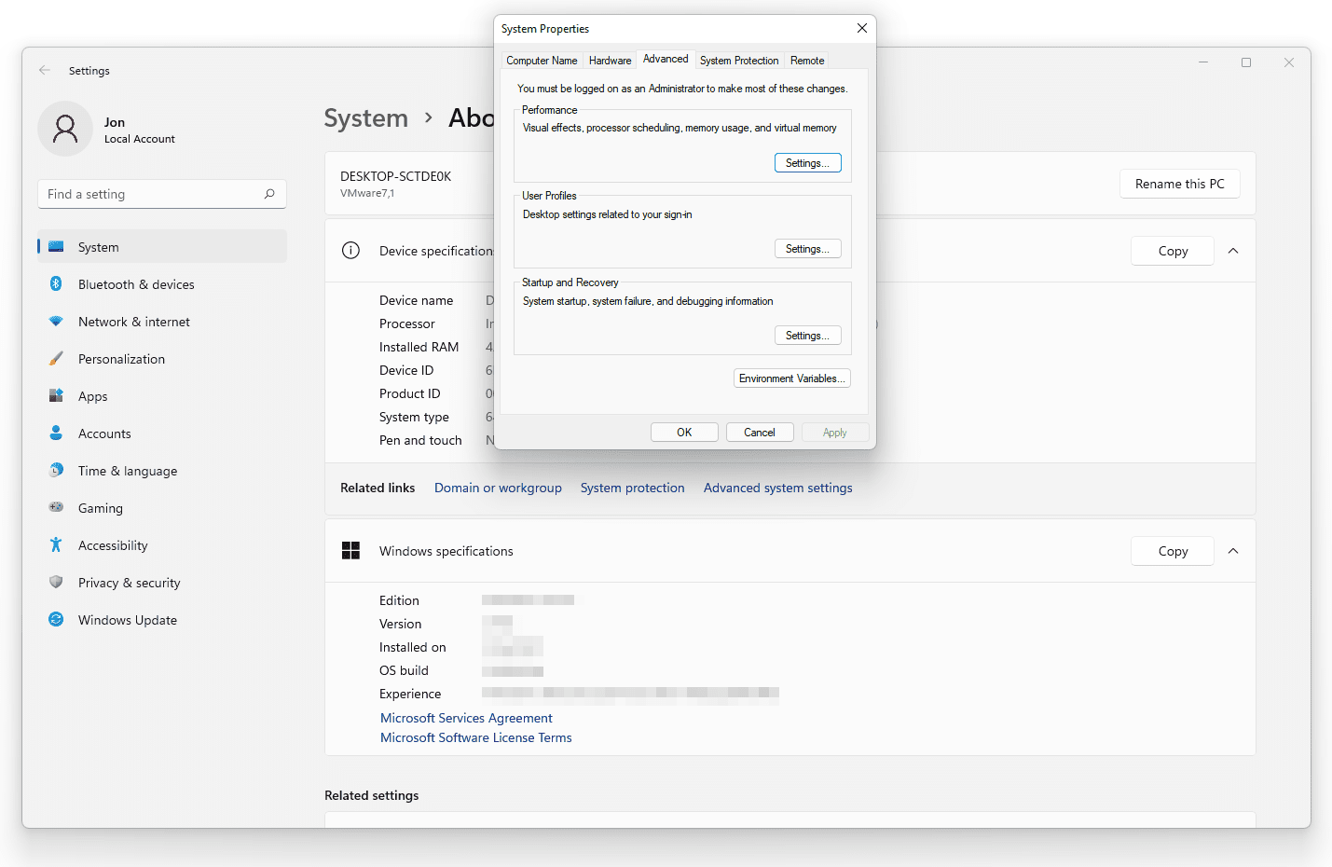Open User Profiles Settings button
This screenshot has height=867, width=1332.
click(x=808, y=249)
